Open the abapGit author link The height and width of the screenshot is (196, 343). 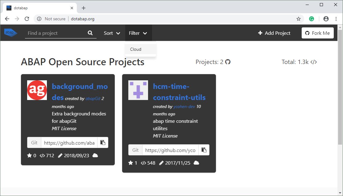pos(93,99)
